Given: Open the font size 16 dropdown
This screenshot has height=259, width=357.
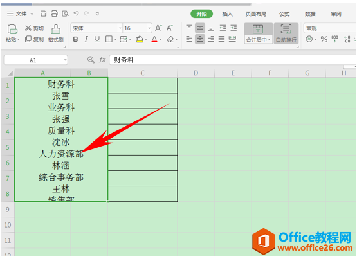Looking at the screenshot, I should point(149,28).
